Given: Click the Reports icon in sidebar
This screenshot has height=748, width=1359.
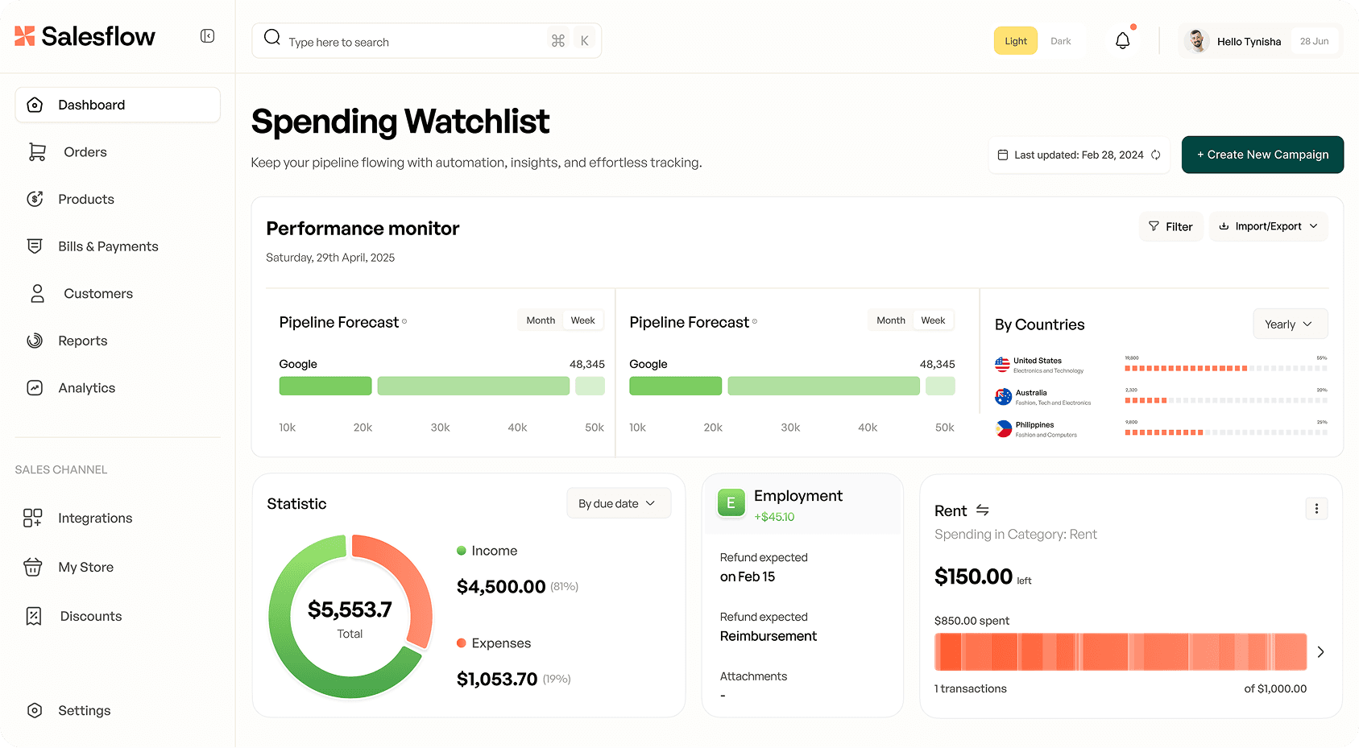Looking at the screenshot, I should [x=35, y=341].
